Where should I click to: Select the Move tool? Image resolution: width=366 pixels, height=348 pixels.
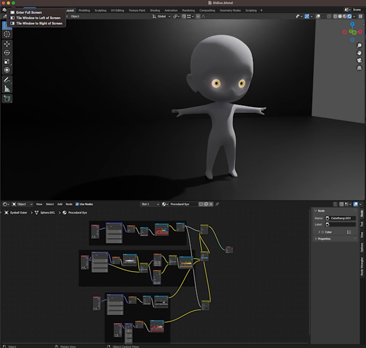coord(7,44)
